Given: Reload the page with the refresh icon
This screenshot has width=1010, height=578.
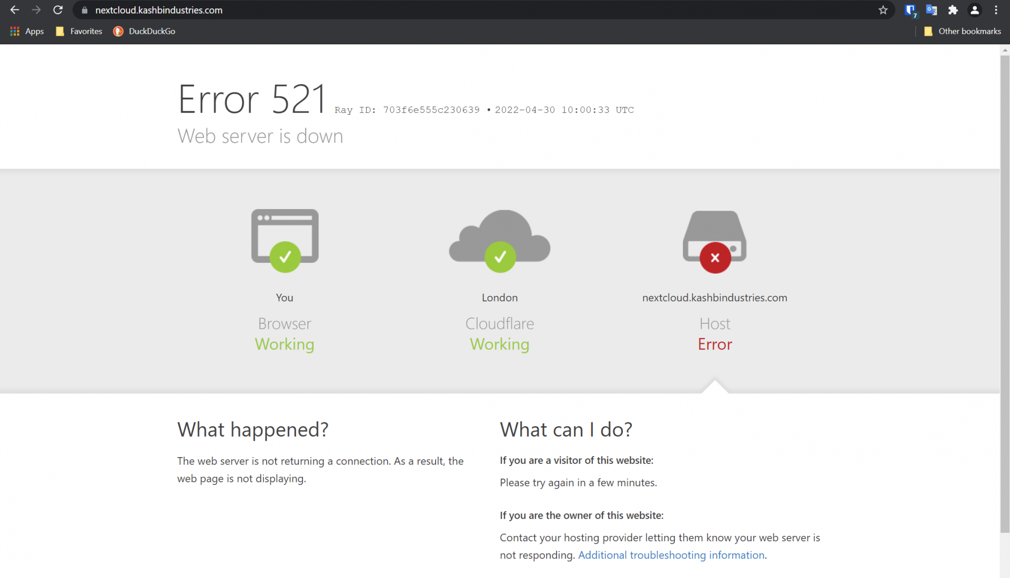Looking at the screenshot, I should 58,10.
